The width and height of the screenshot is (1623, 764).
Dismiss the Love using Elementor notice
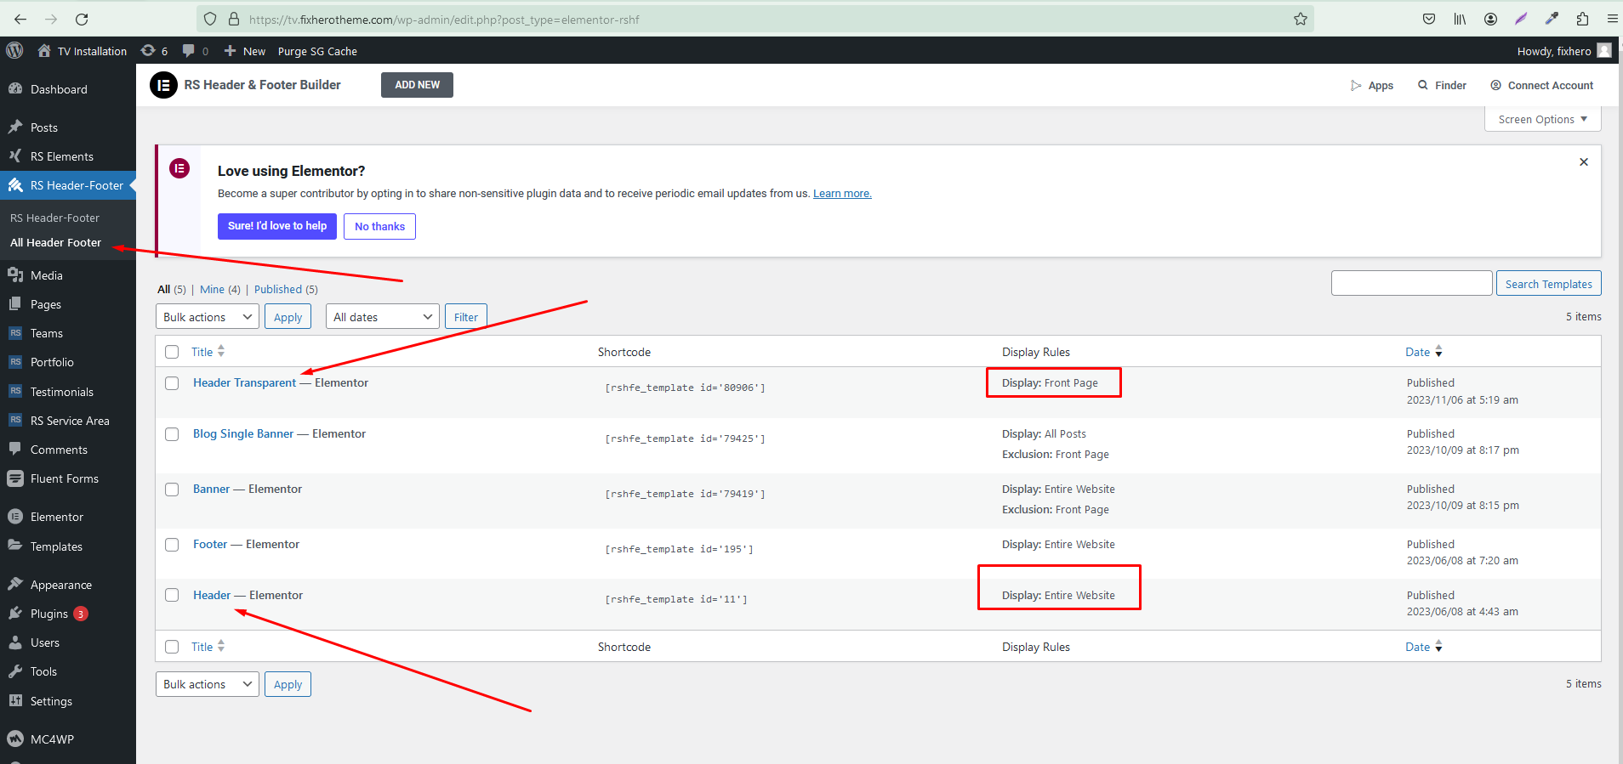pyautogui.click(x=1583, y=161)
